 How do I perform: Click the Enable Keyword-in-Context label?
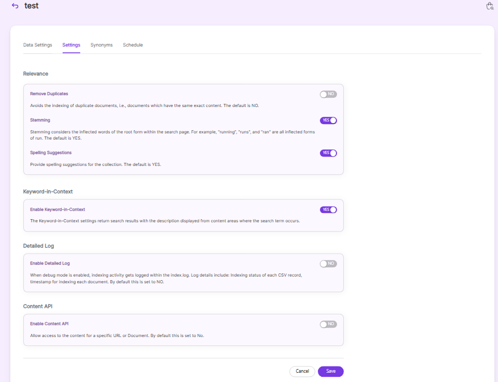tap(57, 209)
